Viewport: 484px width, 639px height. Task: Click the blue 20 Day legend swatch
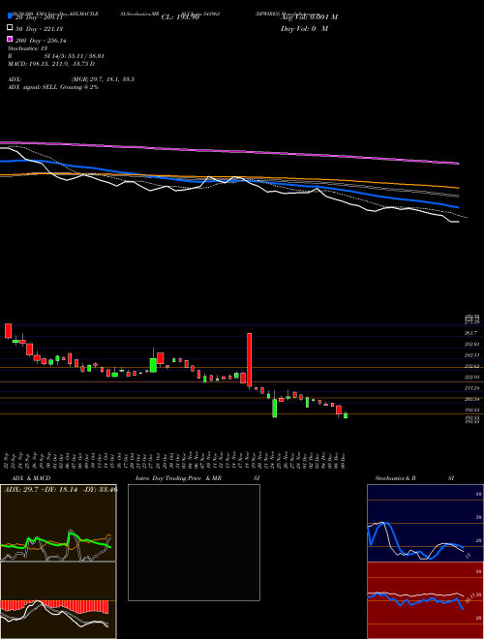click(11, 15)
